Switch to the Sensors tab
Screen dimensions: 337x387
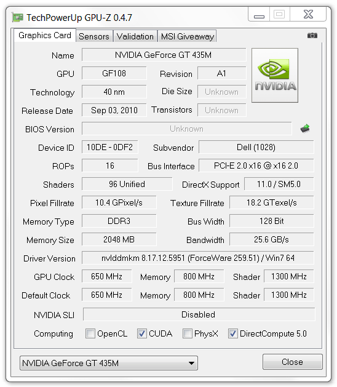(x=94, y=36)
